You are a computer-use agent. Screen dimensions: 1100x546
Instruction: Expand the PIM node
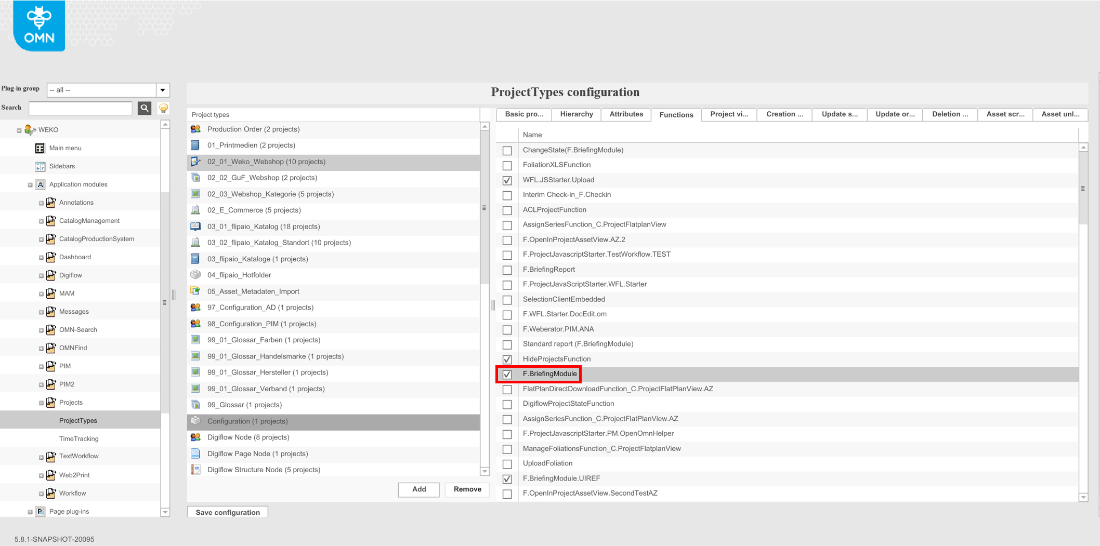coord(42,366)
